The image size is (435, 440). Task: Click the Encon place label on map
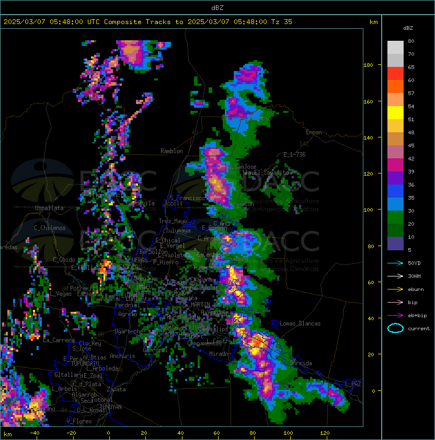[314, 132]
